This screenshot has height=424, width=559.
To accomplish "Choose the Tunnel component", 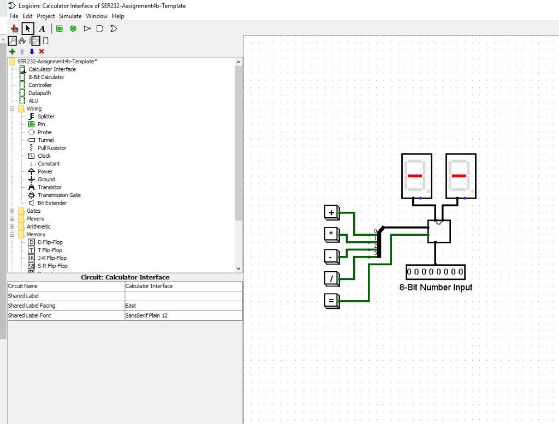I will point(45,140).
